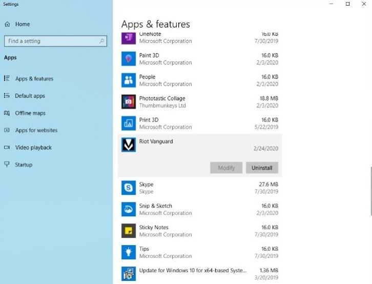Click the Snip & Sketch app icon
Image resolution: width=372 pixels, height=284 pixels.
tap(128, 209)
